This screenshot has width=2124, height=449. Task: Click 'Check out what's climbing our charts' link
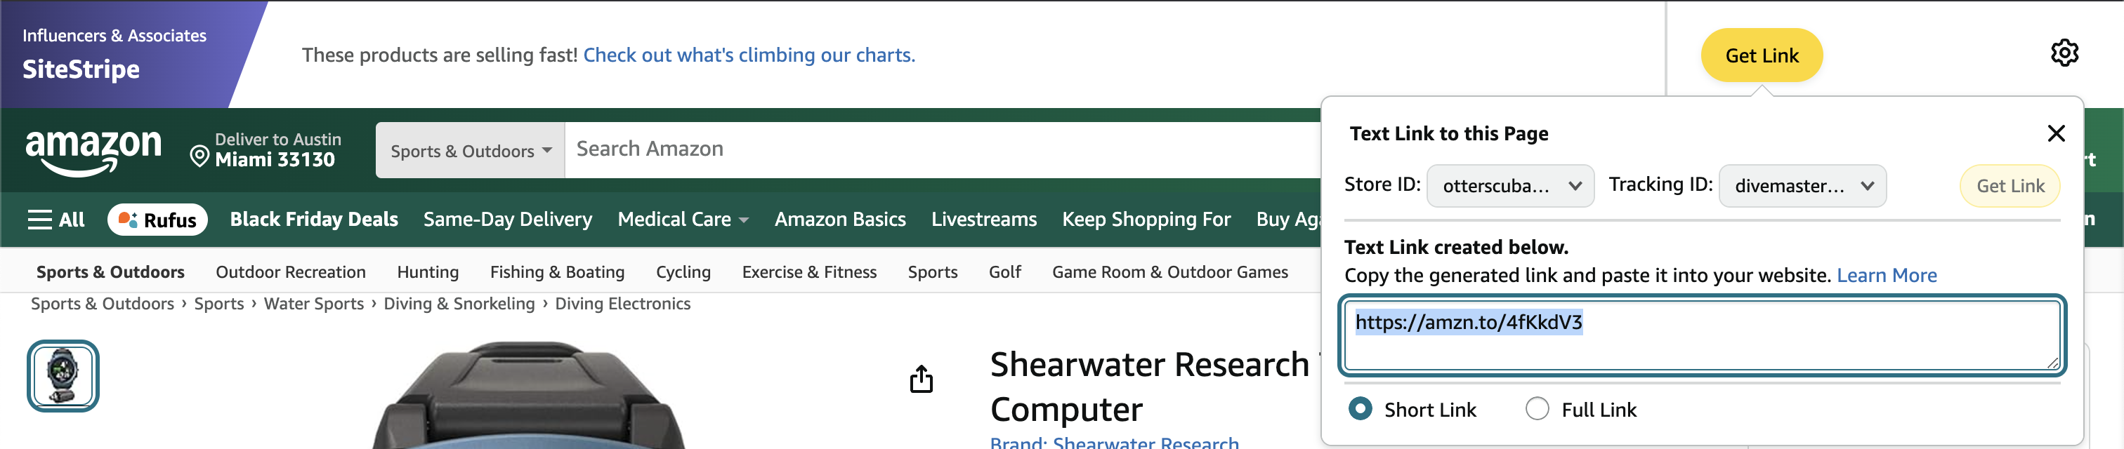[749, 55]
